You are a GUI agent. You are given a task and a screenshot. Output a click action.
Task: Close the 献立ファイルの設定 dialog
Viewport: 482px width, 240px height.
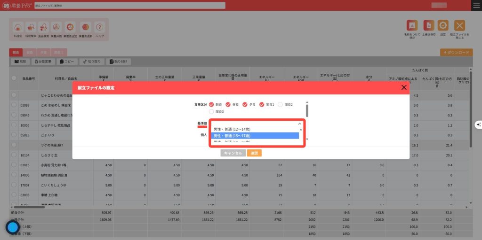pos(403,87)
